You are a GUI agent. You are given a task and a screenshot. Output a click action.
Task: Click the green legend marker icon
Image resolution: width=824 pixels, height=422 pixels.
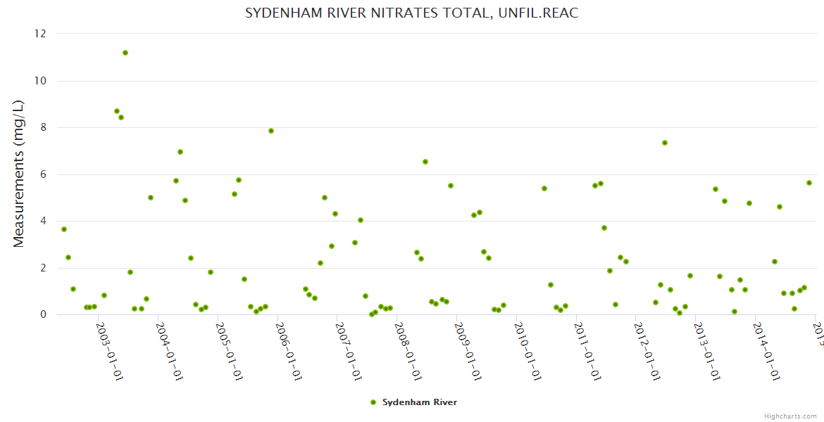(x=373, y=402)
